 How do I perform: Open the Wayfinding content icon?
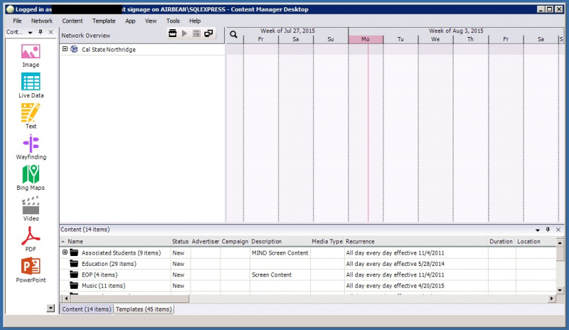pyautogui.click(x=31, y=144)
